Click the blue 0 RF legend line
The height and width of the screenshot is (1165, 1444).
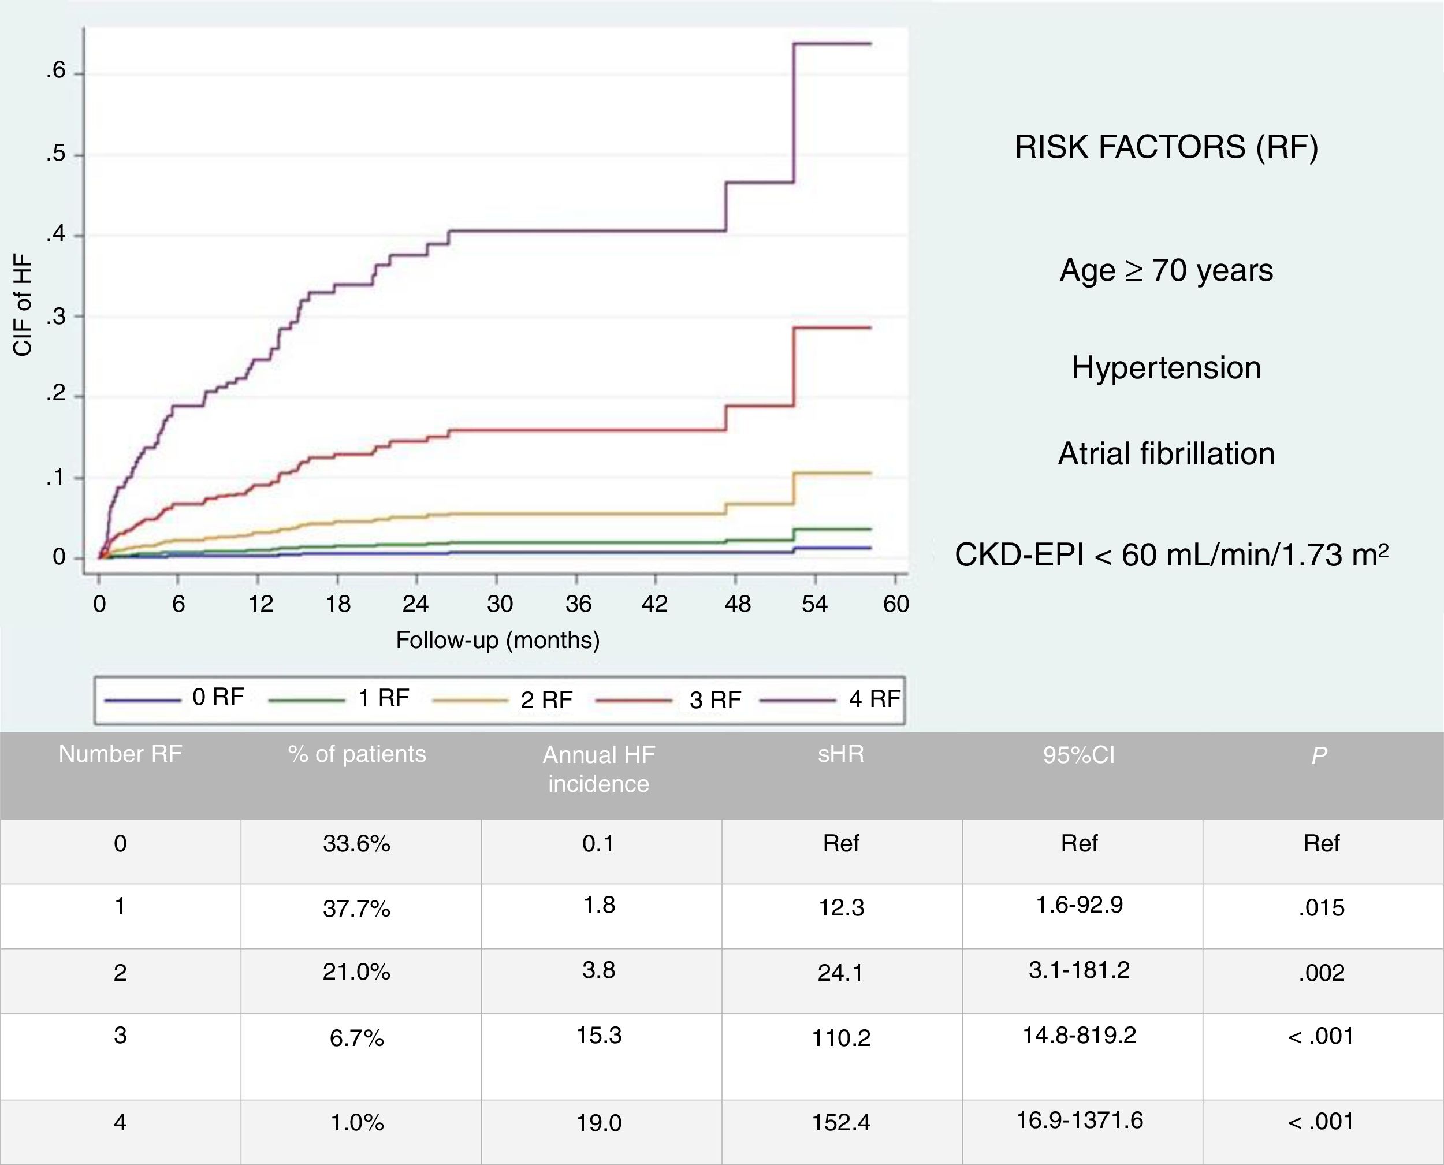[x=142, y=701]
